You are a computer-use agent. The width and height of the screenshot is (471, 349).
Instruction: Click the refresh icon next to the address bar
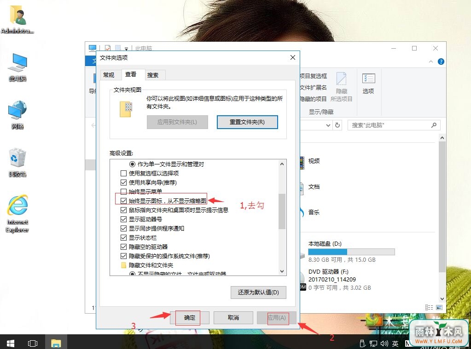[x=337, y=125]
